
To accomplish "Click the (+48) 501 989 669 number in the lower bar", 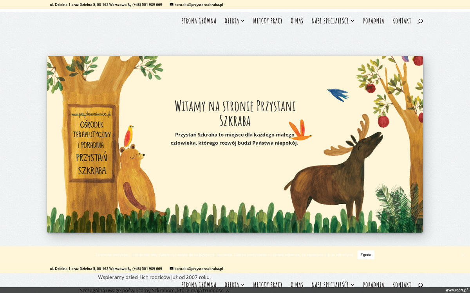I will pyautogui.click(x=147, y=269).
